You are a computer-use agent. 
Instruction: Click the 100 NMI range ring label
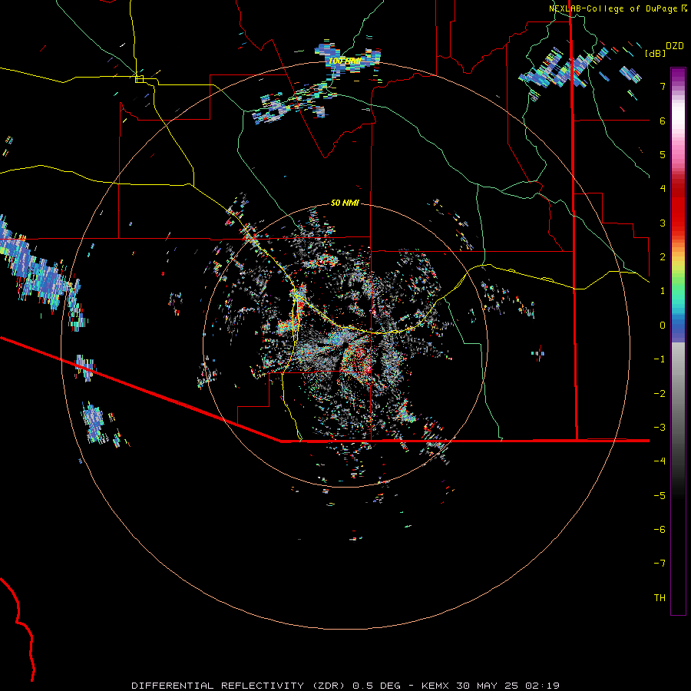tap(344, 61)
